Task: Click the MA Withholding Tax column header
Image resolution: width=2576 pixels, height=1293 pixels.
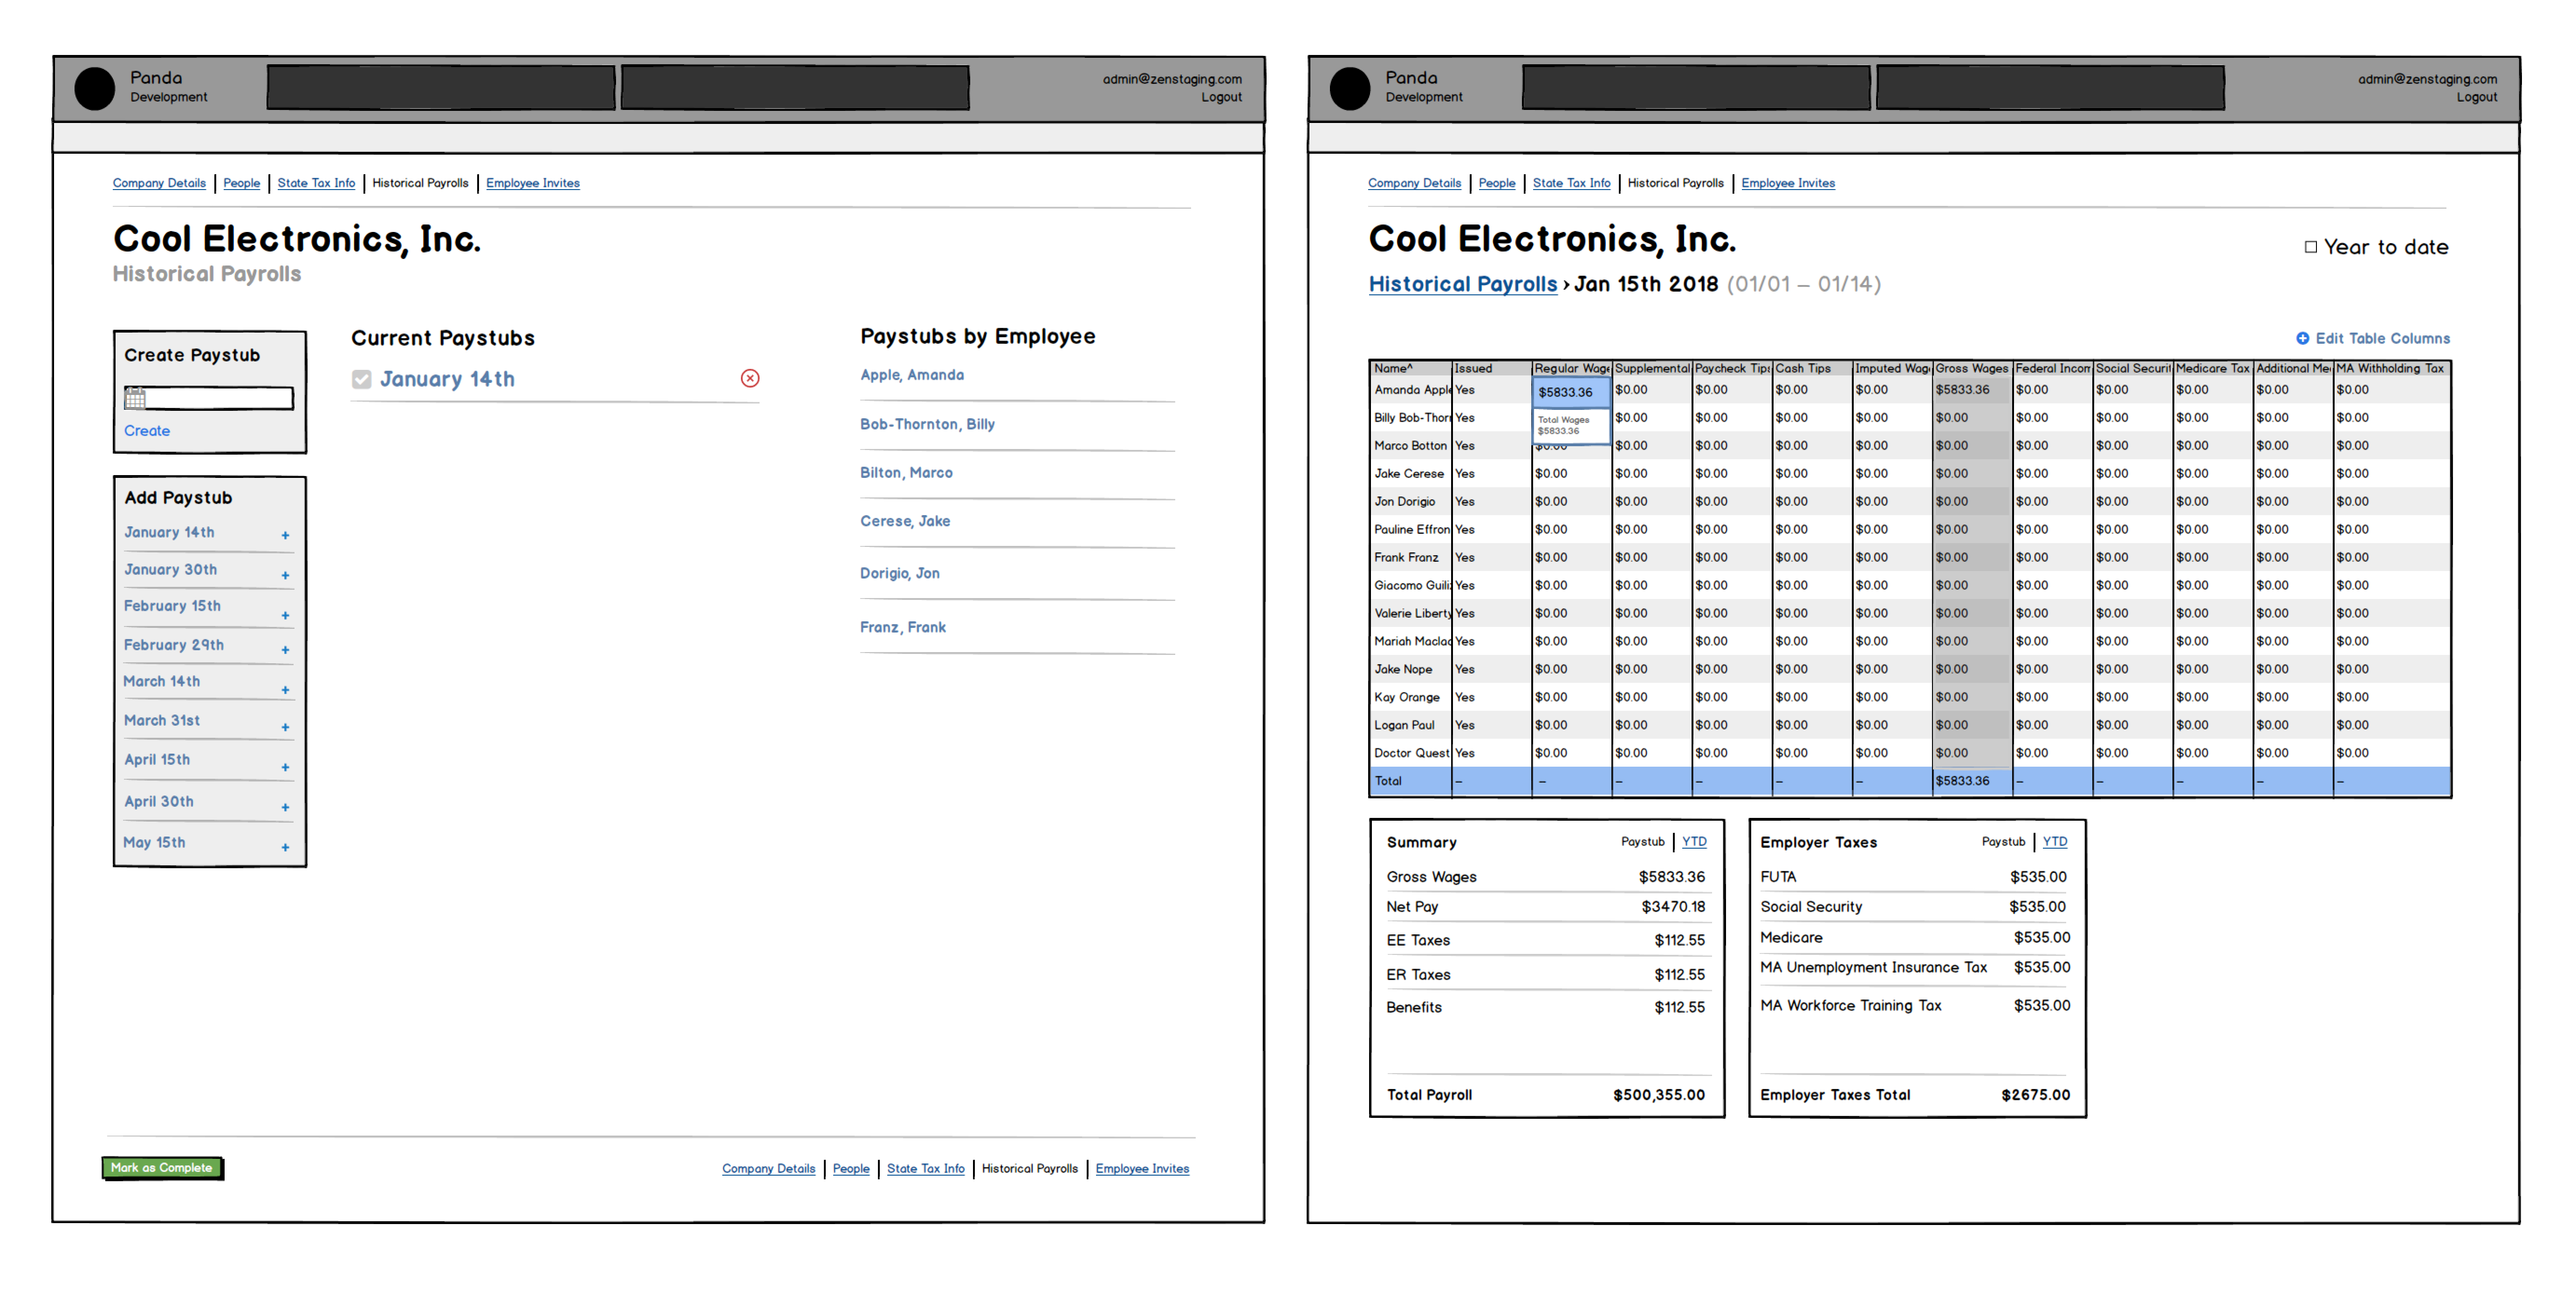Action: [2391, 369]
